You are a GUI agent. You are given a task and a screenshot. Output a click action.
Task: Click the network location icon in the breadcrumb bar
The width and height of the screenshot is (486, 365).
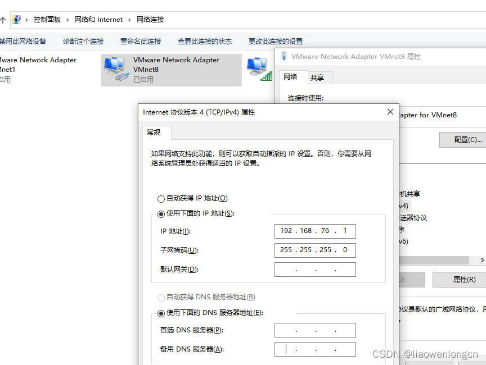click(16, 19)
